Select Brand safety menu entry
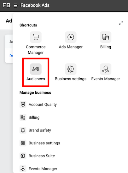 point(40,130)
